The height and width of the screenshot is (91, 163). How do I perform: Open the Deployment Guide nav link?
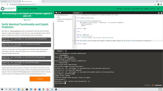[138, 9]
